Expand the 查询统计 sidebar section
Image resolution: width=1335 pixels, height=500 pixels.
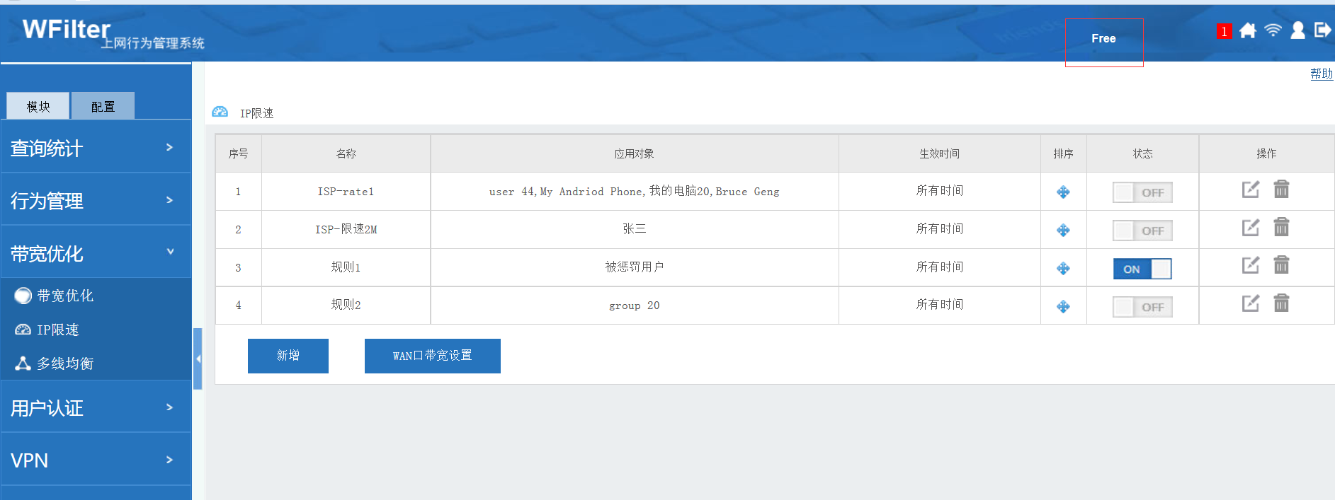pos(96,148)
